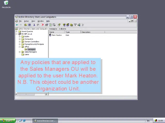Select the Sales Managers OU
Image resolution: width=165 pixels, height=123 pixels.
click(31, 52)
